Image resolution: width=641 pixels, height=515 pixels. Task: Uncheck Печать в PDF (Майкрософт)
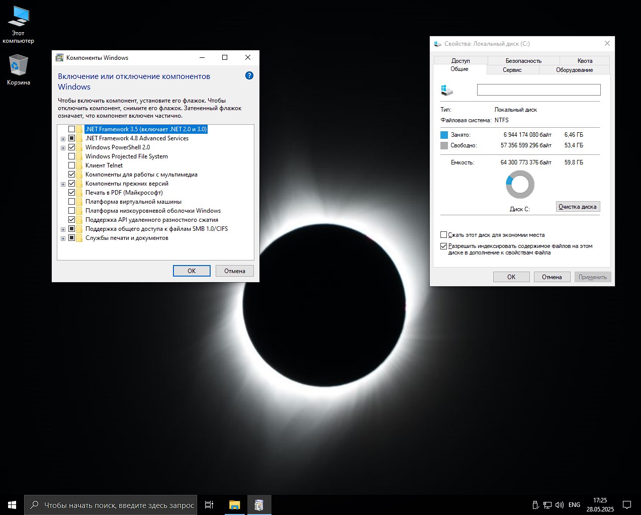[71, 193]
